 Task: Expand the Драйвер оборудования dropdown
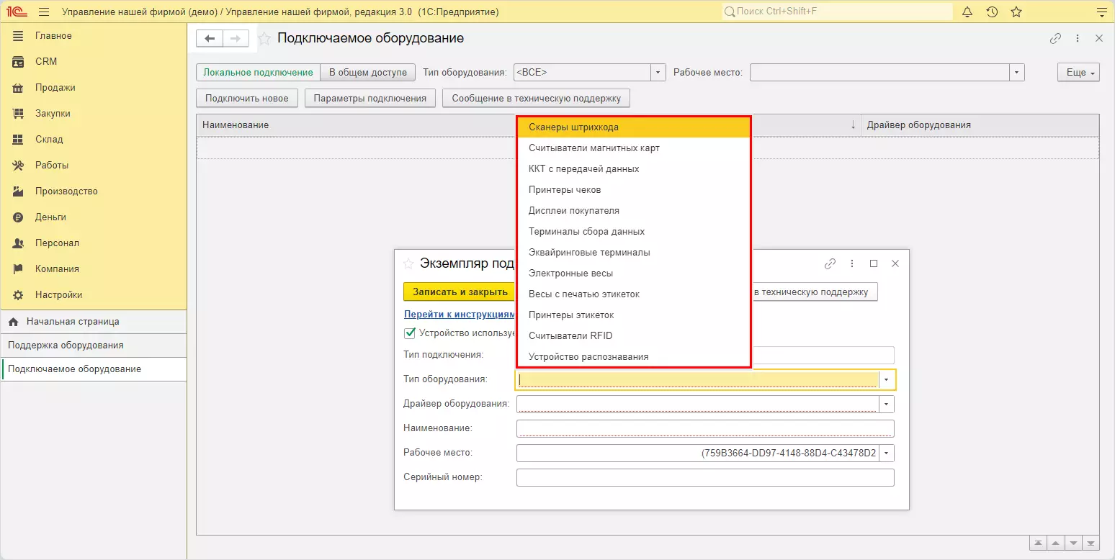click(x=887, y=404)
